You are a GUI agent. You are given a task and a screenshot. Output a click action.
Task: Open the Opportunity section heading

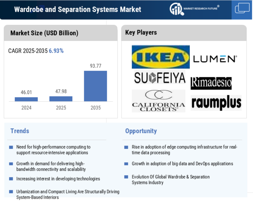click(x=141, y=131)
